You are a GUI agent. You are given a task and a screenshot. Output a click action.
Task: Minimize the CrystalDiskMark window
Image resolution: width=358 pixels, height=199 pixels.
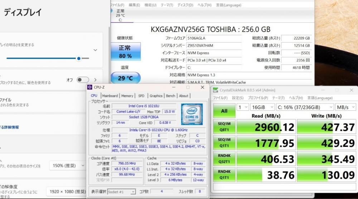coord(323,90)
